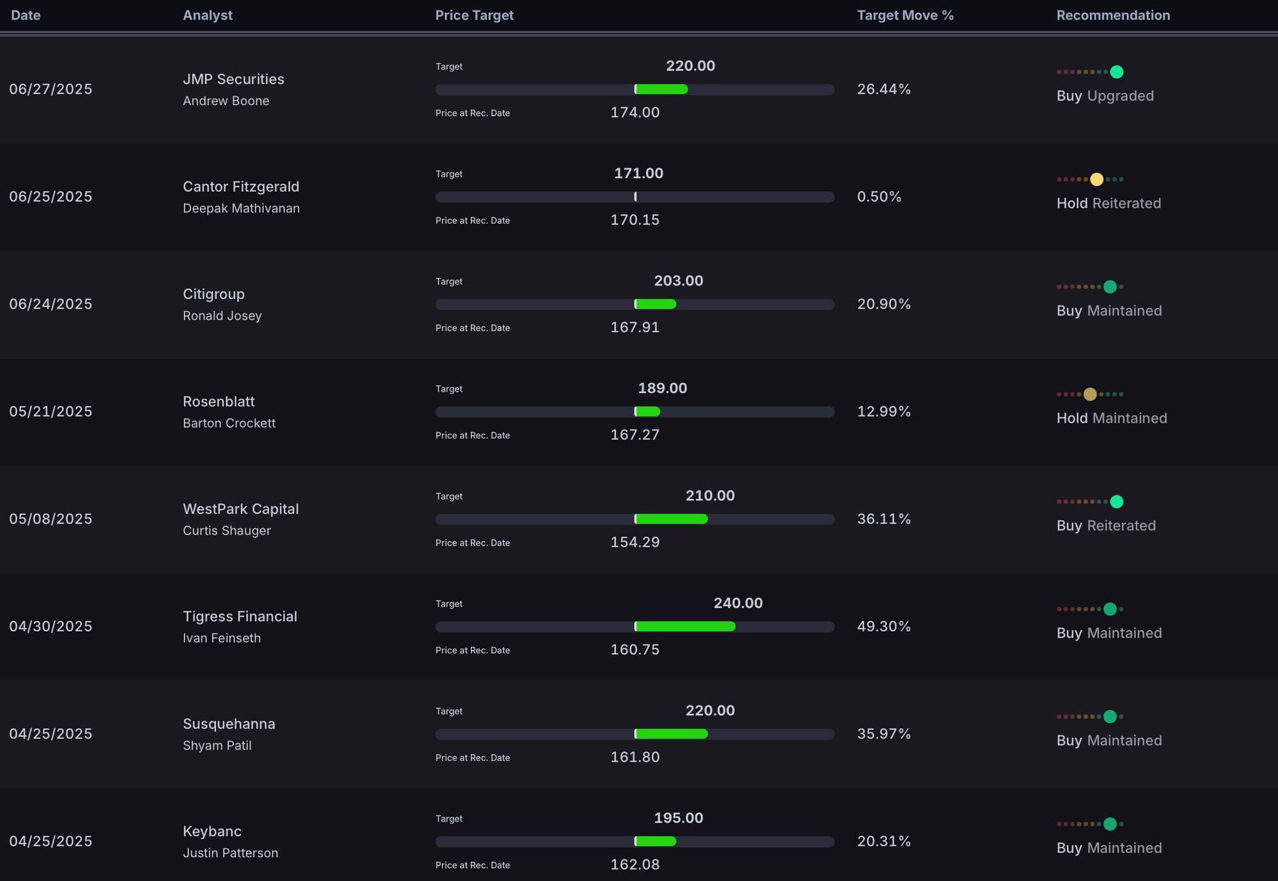Click Keybanc rating dot indicator
This screenshot has width=1278, height=881.
[x=1110, y=824]
